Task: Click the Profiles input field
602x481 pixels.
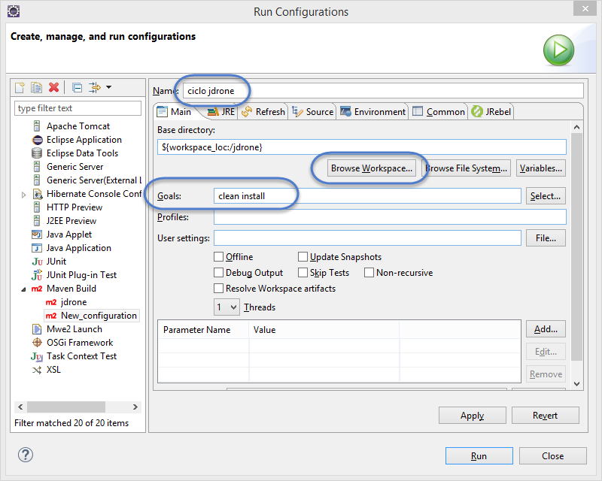Action: coord(390,217)
